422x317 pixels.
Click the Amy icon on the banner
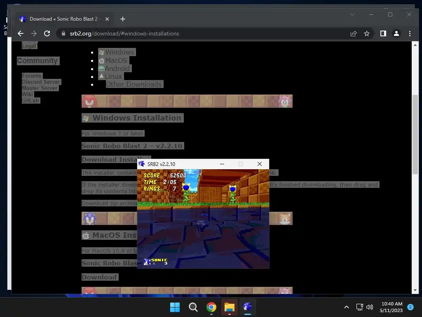click(285, 102)
